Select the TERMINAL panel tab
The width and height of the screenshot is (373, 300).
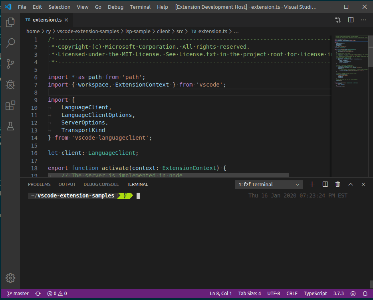[x=137, y=184]
